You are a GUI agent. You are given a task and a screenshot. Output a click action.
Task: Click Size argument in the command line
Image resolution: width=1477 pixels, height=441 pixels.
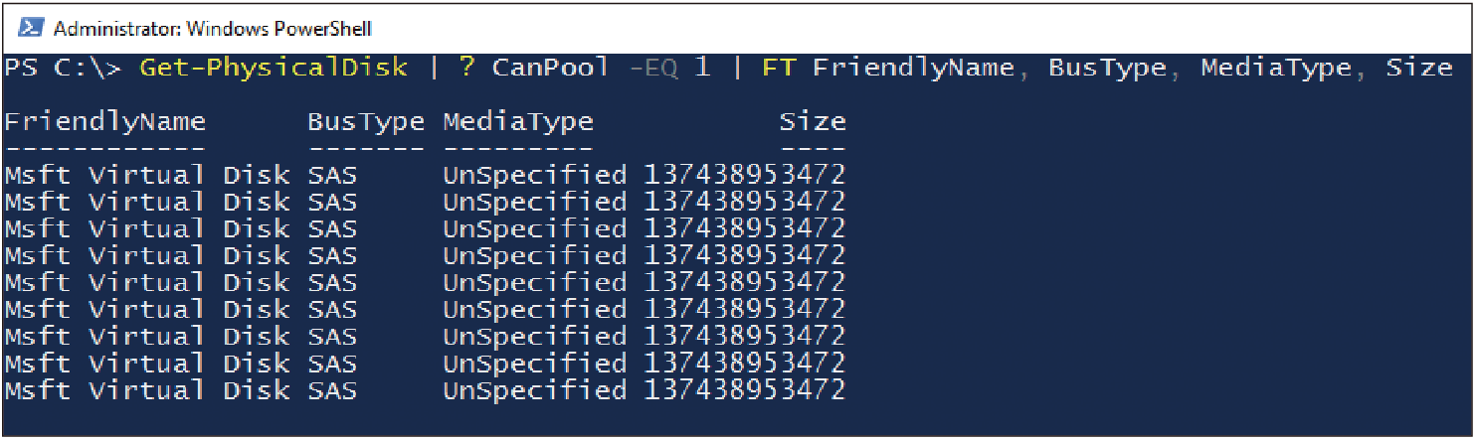coord(1419,68)
